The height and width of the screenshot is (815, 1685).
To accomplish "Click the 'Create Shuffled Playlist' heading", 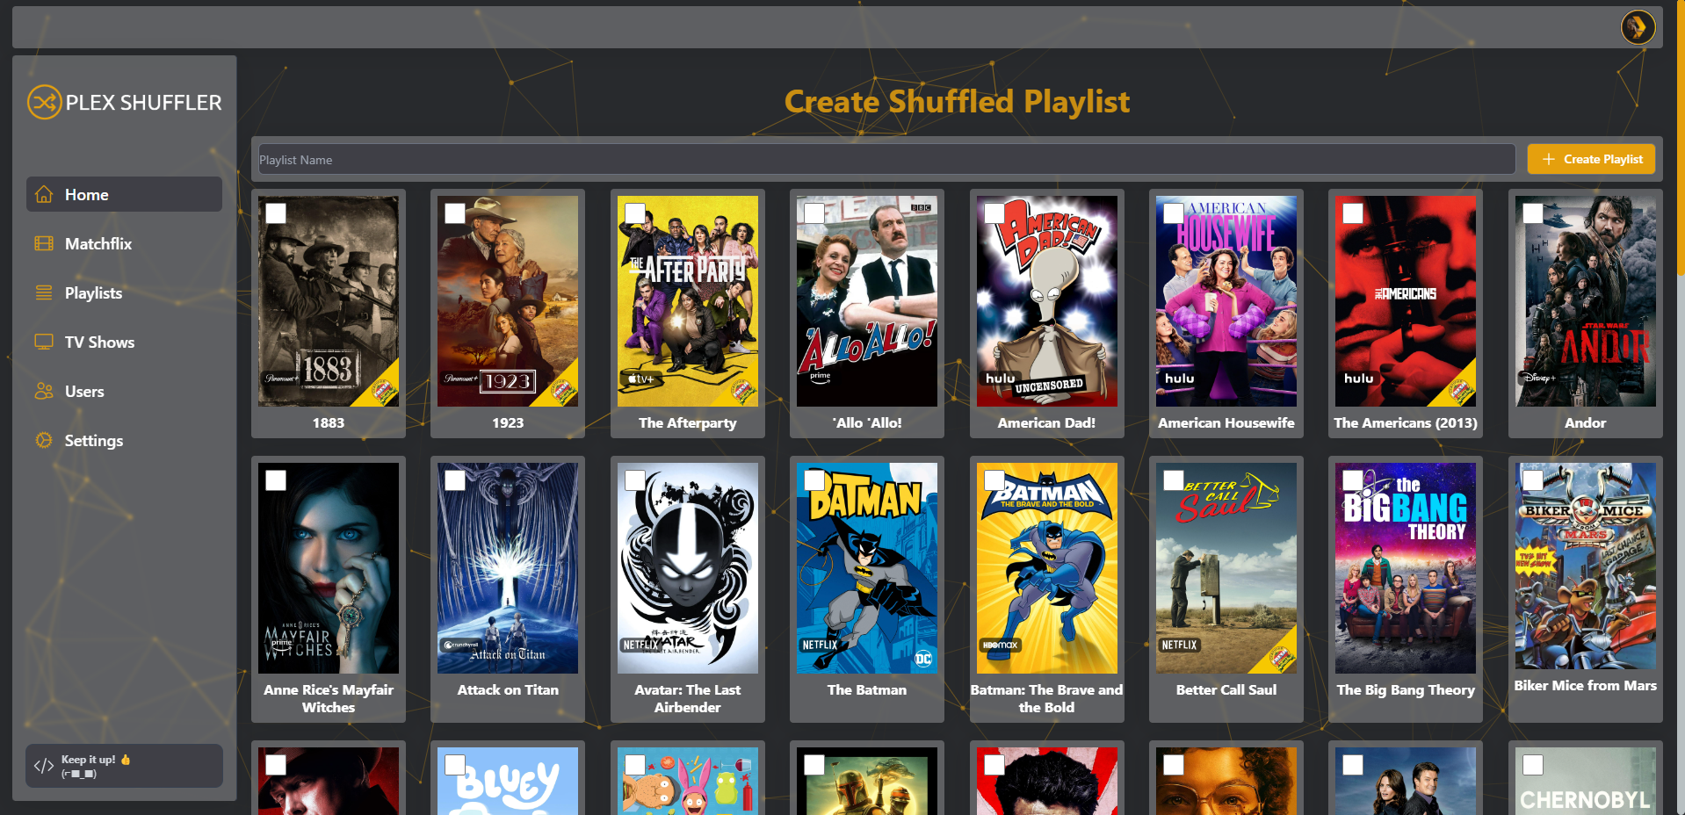I will (x=957, y=101).
